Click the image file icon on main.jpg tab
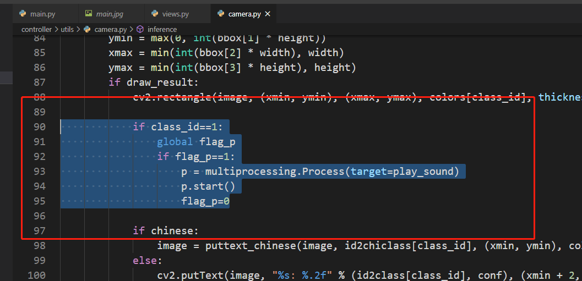This screenshot has height=281, width=582. point(88,14)
